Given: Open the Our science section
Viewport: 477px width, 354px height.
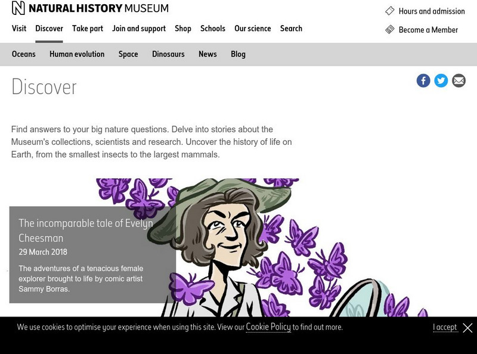Looking at the screenshot, I should tap(252, 28).
